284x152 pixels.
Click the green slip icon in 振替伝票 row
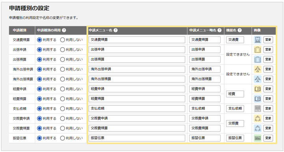click(x=258, y=138)
